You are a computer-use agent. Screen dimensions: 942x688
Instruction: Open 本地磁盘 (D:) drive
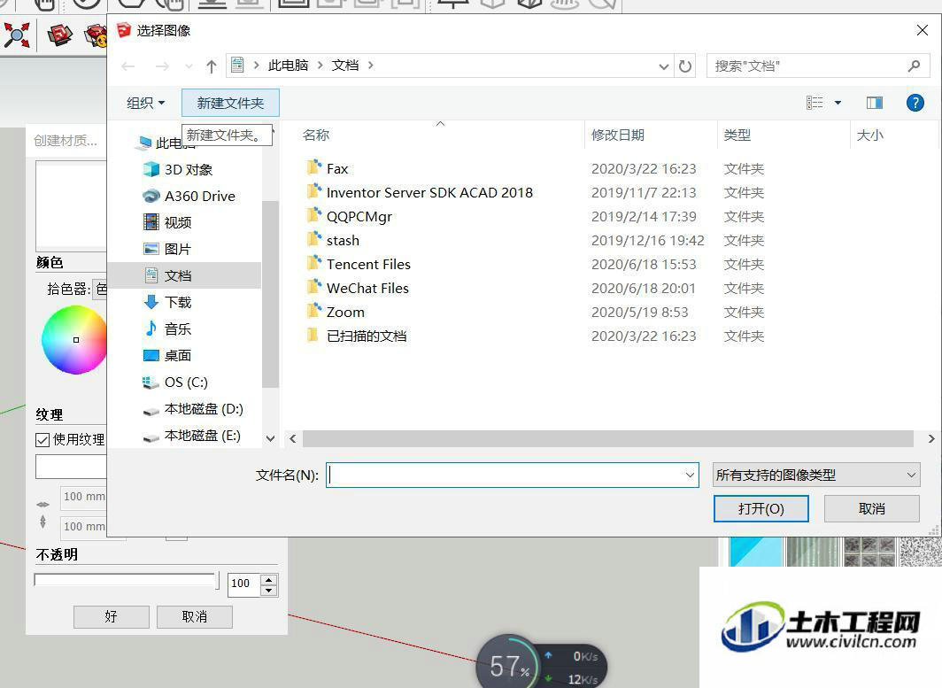tap(192, 408)
